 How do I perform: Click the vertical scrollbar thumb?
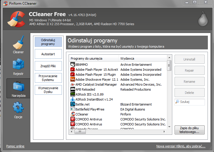pyautogui.click(x=169, y=65)
